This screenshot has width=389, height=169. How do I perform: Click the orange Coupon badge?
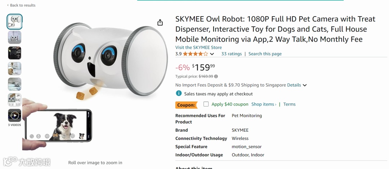coord(186,105)
